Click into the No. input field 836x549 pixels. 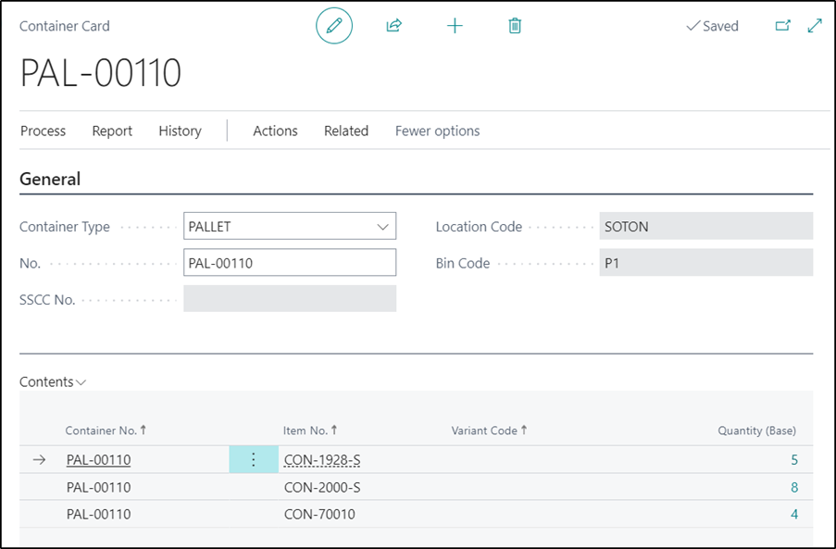click(289, 263)
